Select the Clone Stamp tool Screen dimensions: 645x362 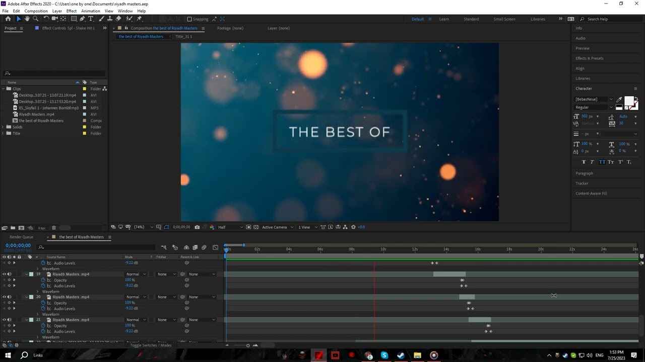tap(110, 19)
